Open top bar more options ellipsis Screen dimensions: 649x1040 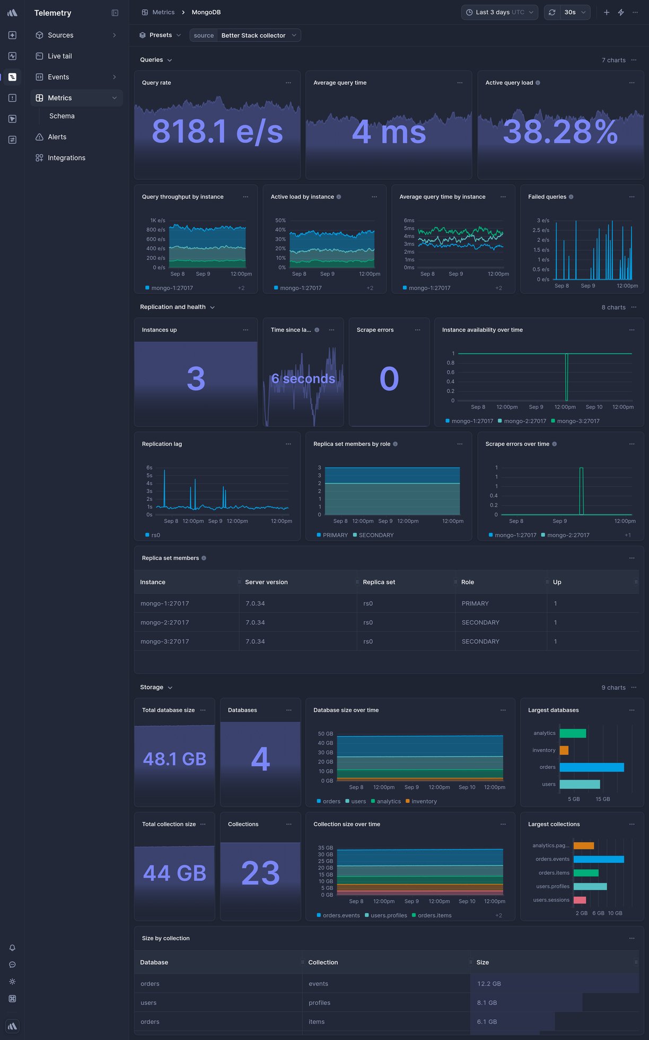click(635, 12)
